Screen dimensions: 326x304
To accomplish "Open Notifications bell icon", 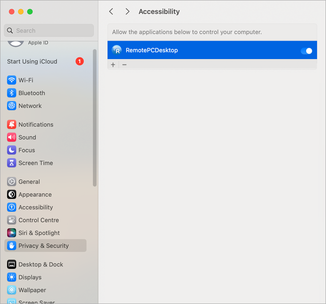I will point(12,124).
